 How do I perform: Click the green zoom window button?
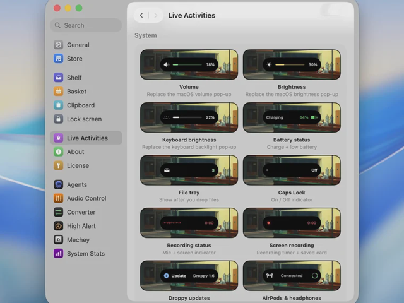(x=79, y=8)
